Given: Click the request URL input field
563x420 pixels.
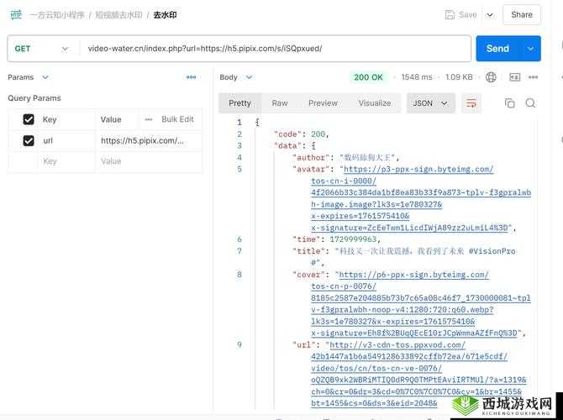Looking at the screenshot, I should (275, 49).
